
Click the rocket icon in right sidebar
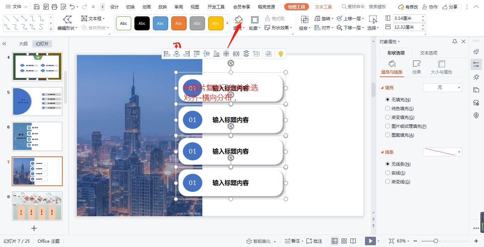pyautogui.click(x=476, y=52)
